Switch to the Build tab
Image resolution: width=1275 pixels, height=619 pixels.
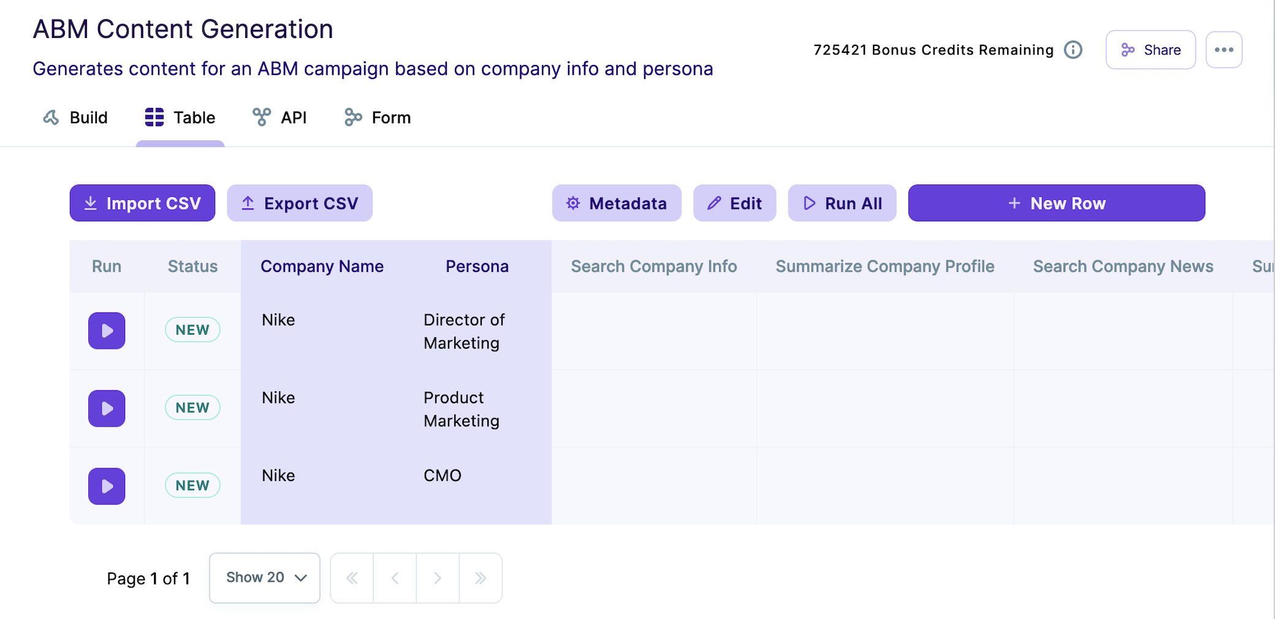75,118
